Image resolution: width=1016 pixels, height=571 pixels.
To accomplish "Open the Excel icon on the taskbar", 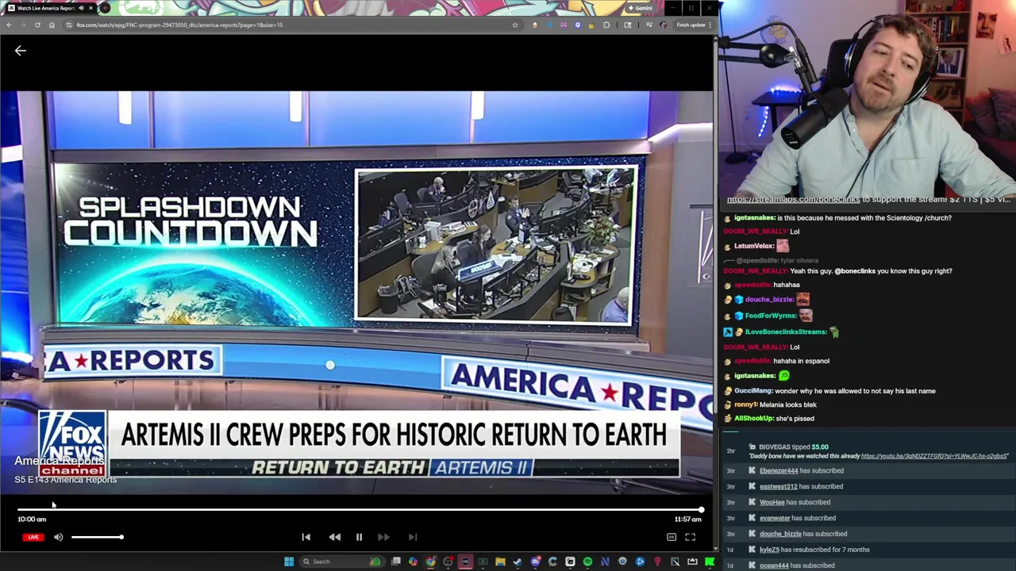I will (x=483, y=561).
